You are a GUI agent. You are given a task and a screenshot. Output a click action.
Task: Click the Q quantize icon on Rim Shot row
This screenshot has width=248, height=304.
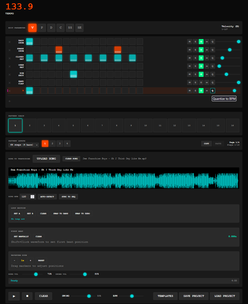pos(212,74)
